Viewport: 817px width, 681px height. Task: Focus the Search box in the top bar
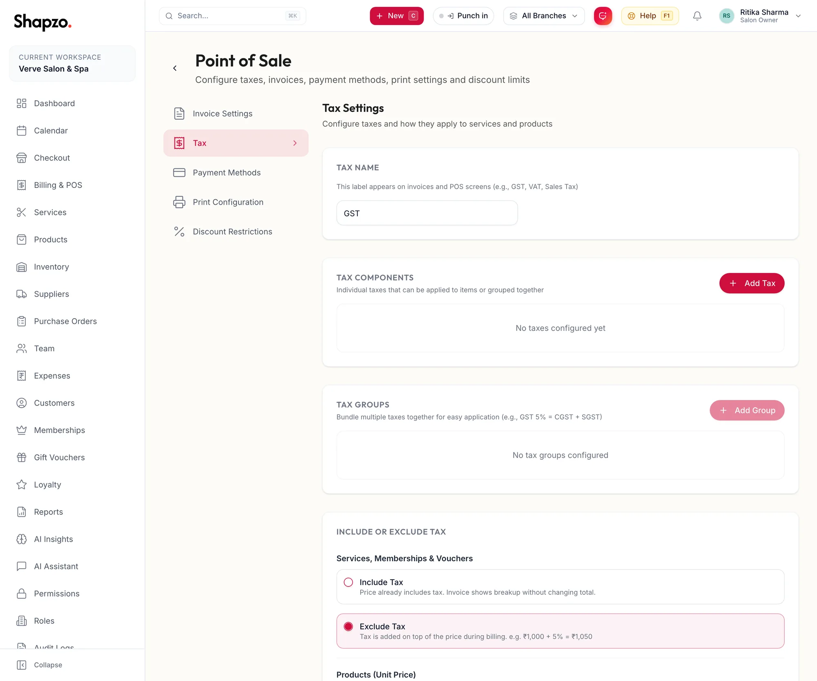(232, 16)
